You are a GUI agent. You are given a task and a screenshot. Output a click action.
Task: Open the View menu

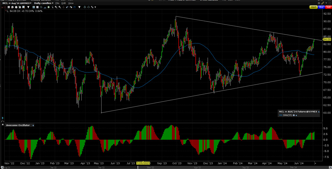(x=71, y=3)
